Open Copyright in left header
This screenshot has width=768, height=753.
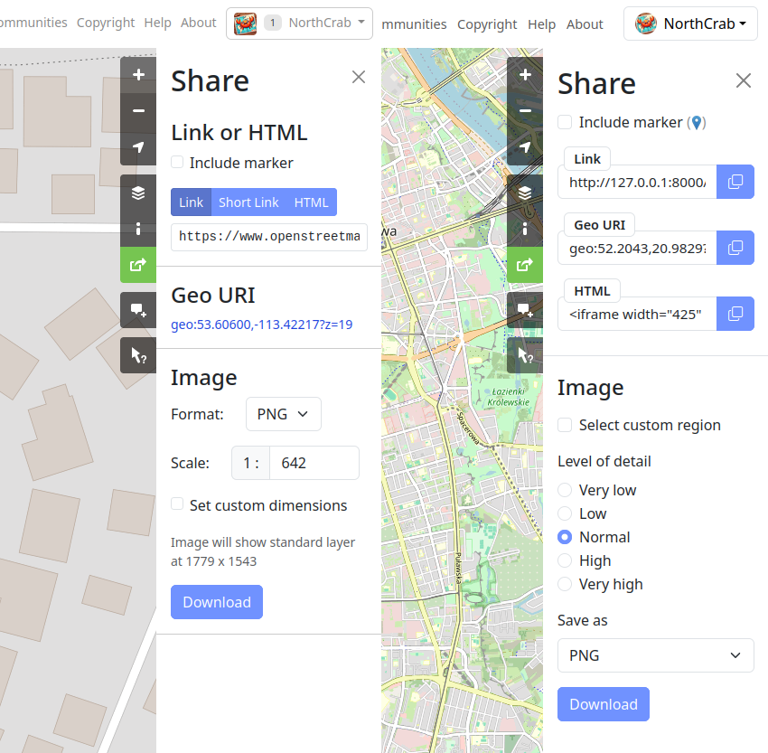coord(106,23)
